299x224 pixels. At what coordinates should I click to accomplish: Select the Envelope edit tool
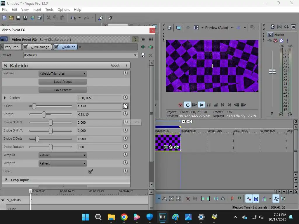click(x=165, y=199)
